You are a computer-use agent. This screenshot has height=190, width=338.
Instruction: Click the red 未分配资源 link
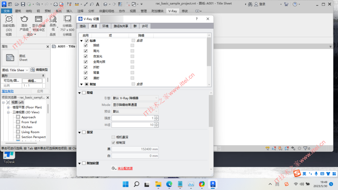pyautogui.click(x=124, y=168)
